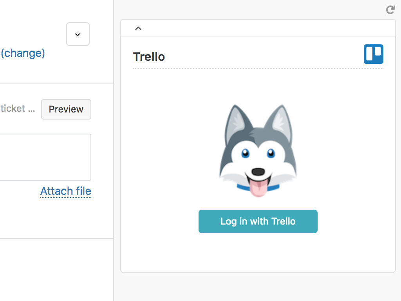Click inside the comment text area
Viewport: 401px width, 301px height.
click(x=45, y=157)
